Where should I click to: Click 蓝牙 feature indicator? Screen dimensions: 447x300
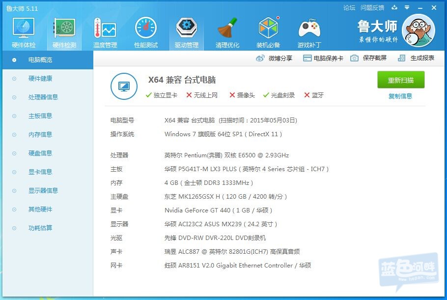tap(314, 95)
